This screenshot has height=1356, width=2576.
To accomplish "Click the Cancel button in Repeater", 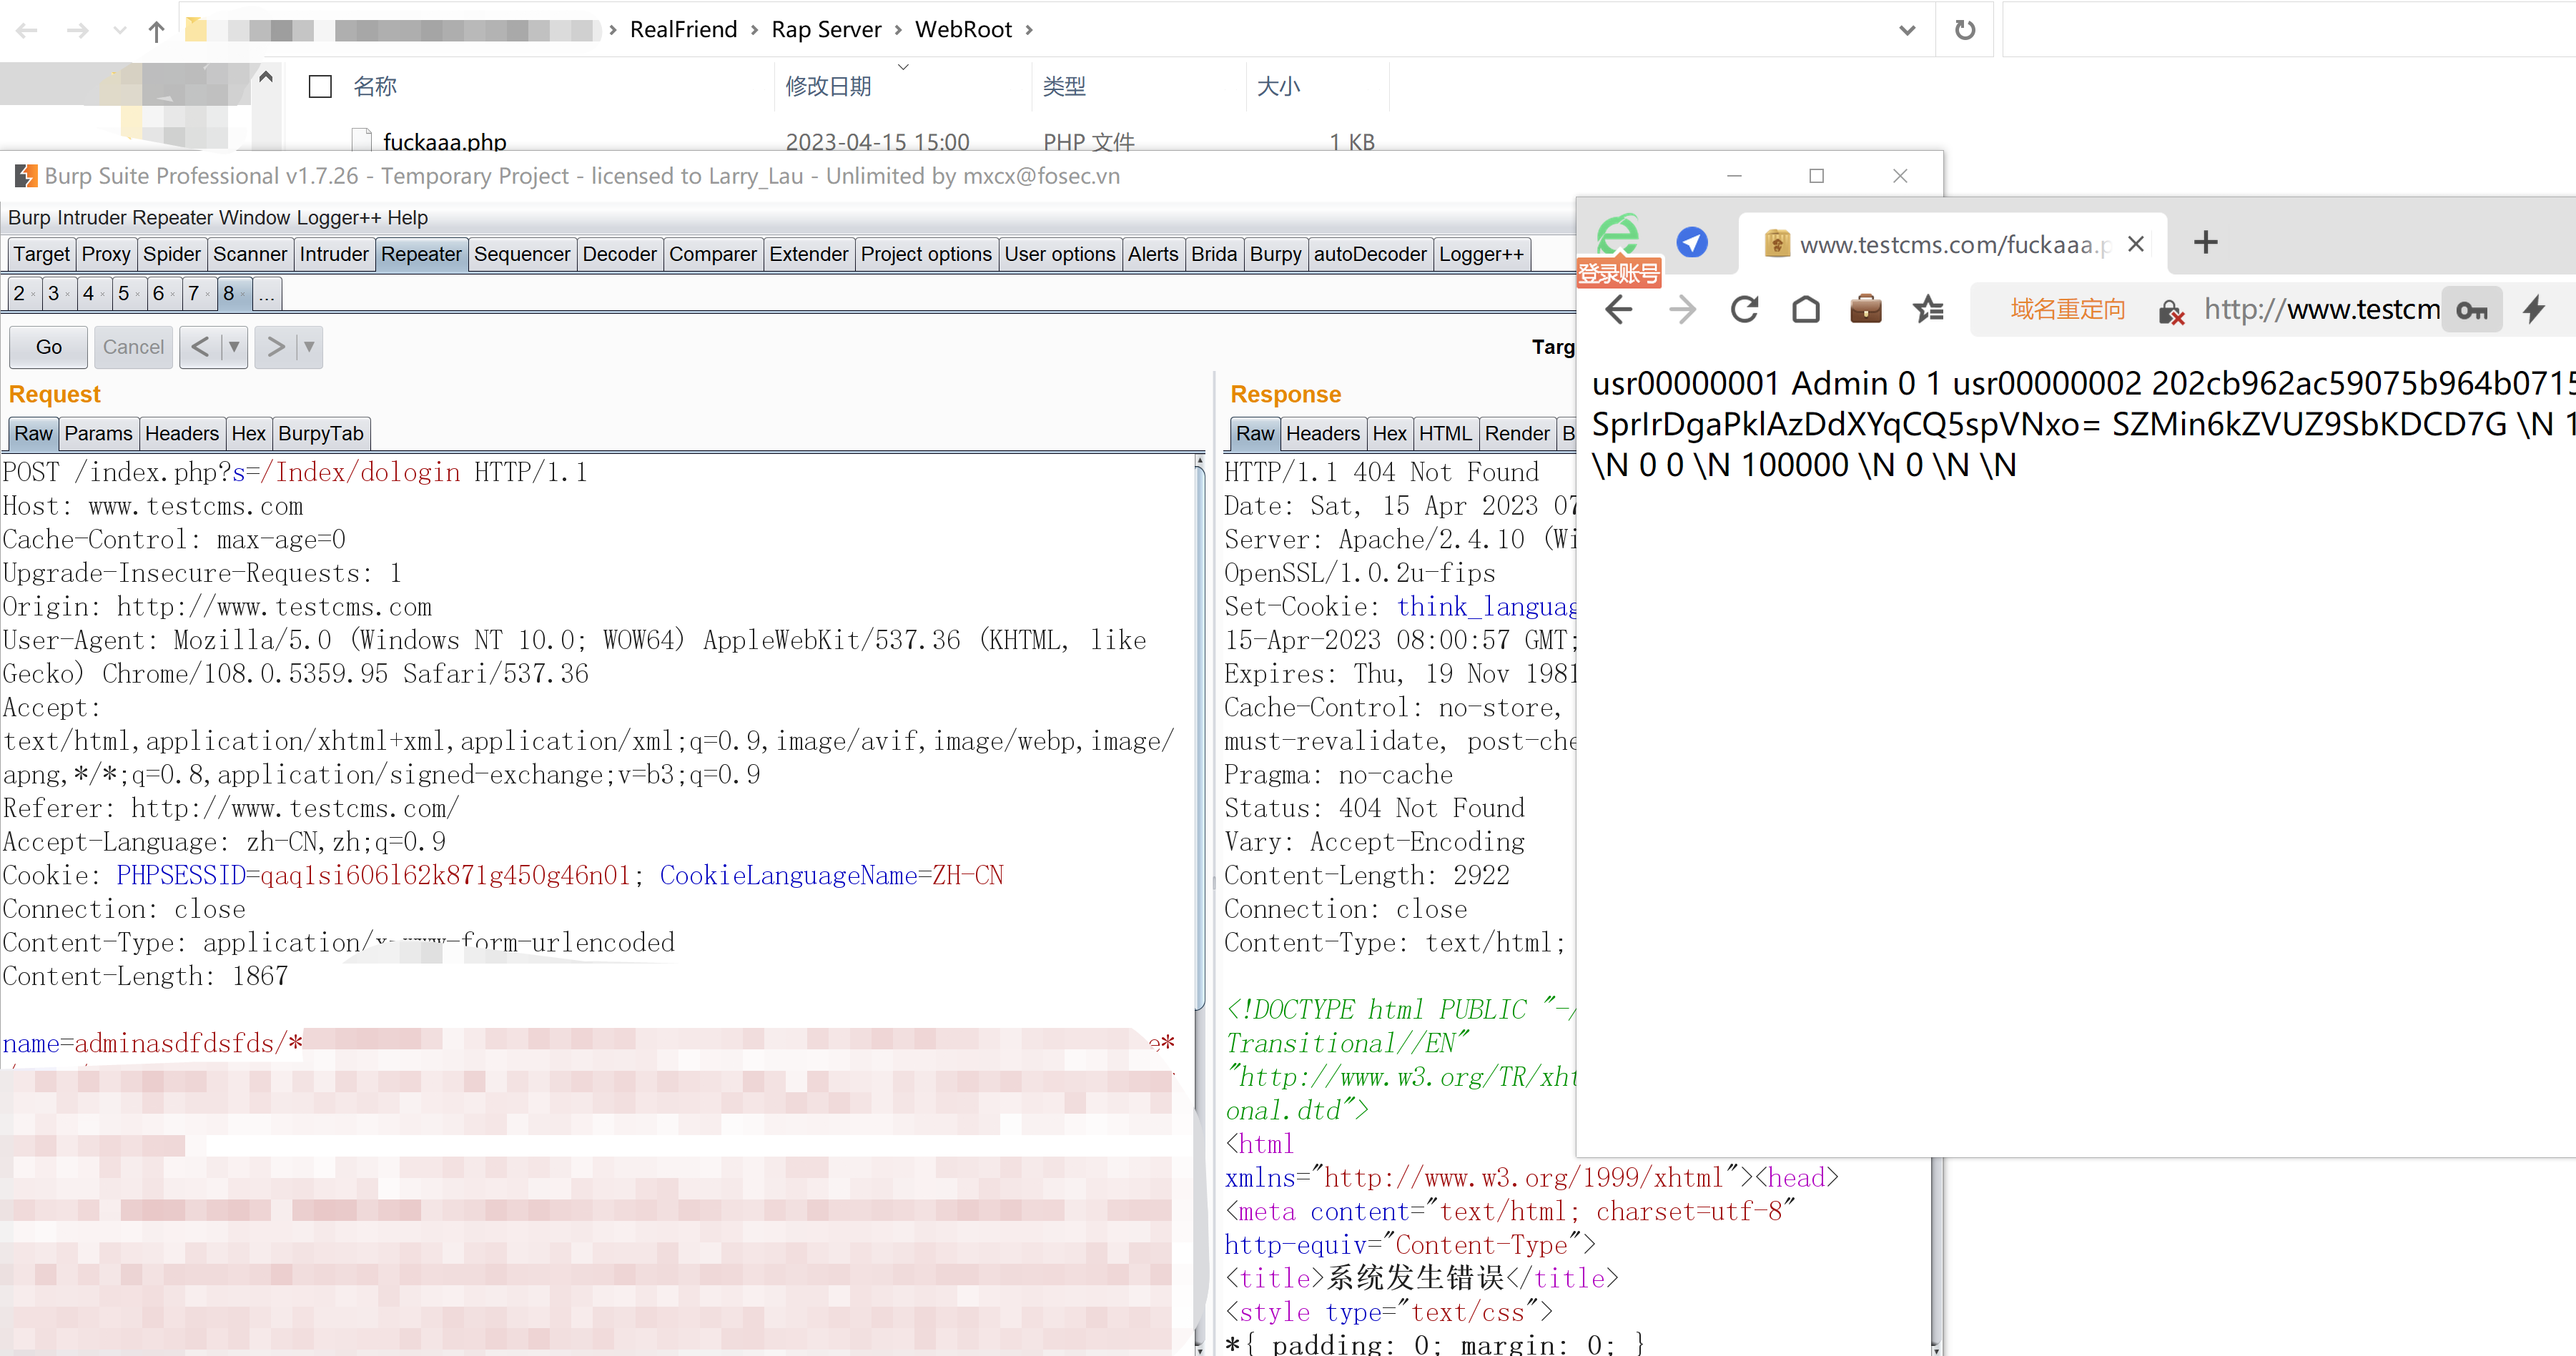I will click(x=133, y=347).
